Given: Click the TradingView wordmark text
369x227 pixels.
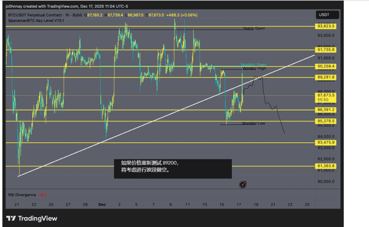Looking at the screenshot, I should pos(38,218).
